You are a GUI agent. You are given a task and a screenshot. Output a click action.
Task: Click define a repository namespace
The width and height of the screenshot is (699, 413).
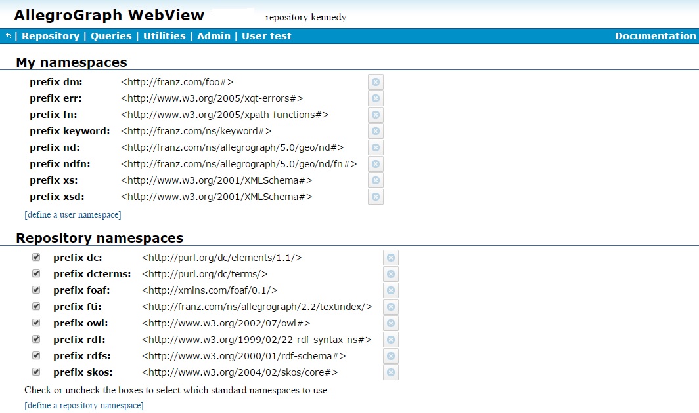pyautogui.click(x=83, y=405)
